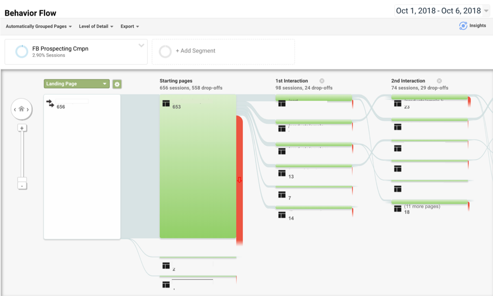Click the page icon on the 23 node

pos(397,103)
